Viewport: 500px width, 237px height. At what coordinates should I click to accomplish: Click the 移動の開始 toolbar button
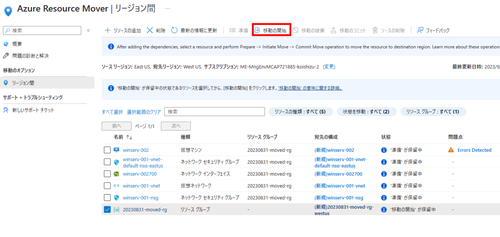tap(271, 30)
